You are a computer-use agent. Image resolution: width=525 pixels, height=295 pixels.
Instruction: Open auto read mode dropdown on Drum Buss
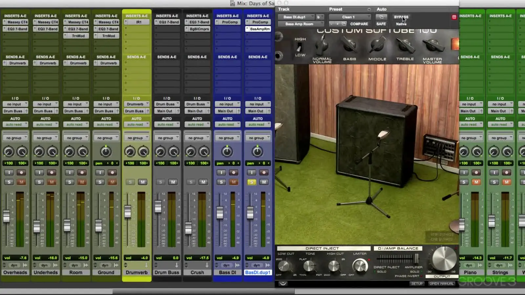tap(167, 125)
